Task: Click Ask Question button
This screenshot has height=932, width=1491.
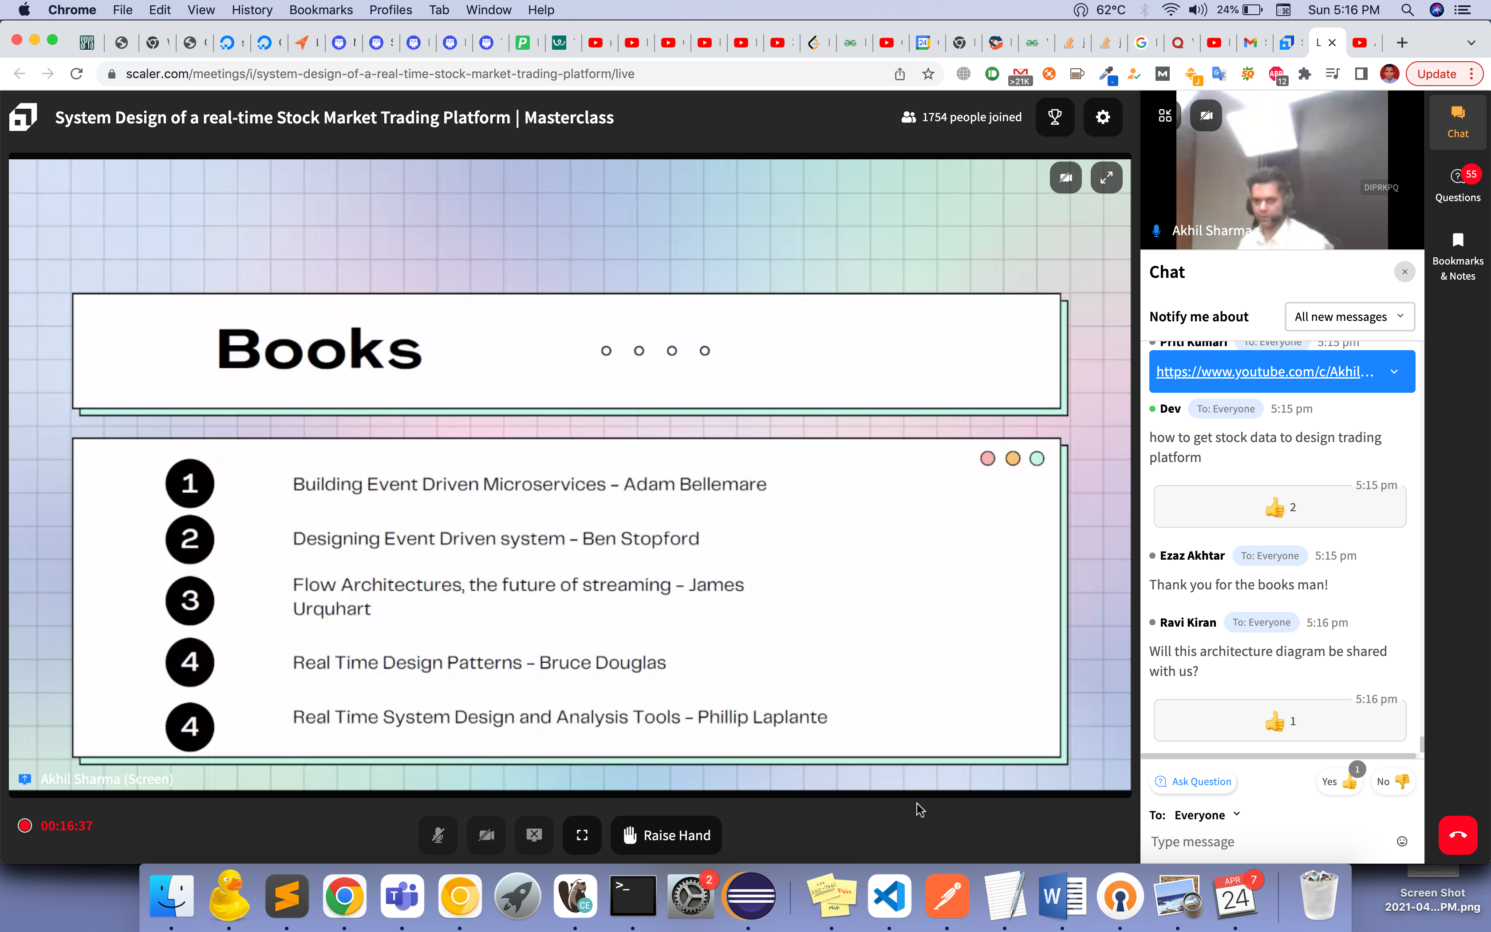Action: [1194, 782]
